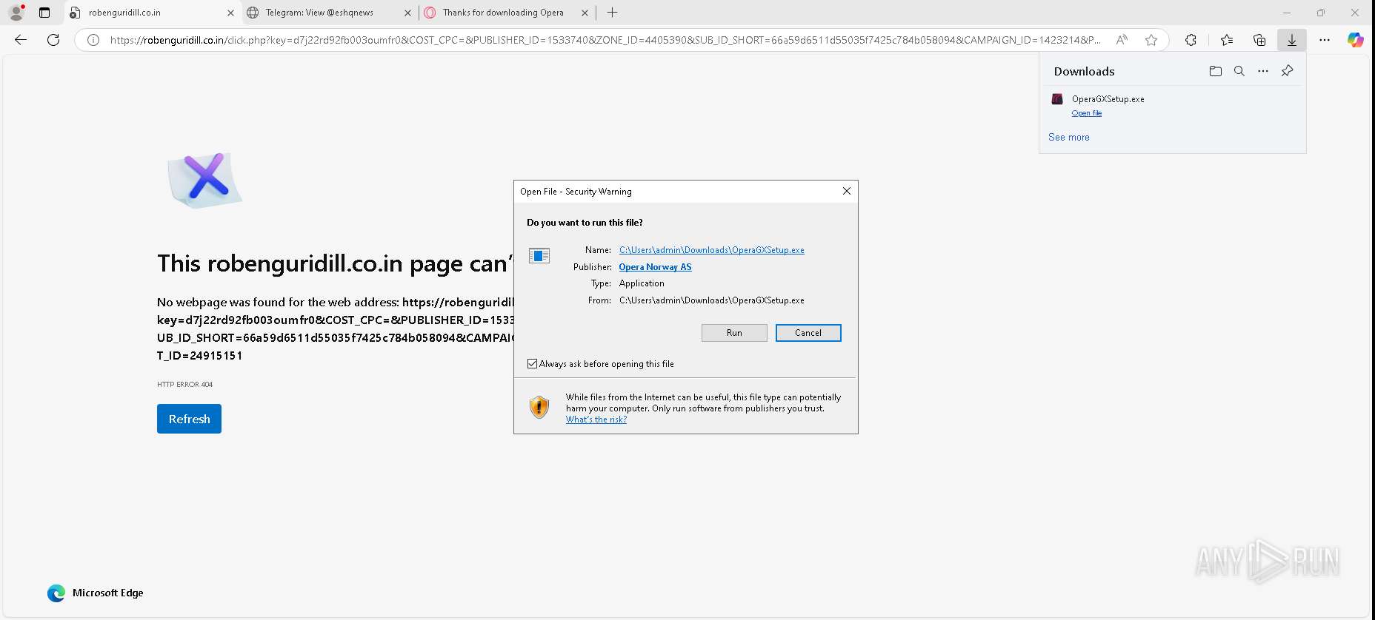Click Run in the security dialog
The height and width of the screenshot is (620, 1375).
click(734, 333)
